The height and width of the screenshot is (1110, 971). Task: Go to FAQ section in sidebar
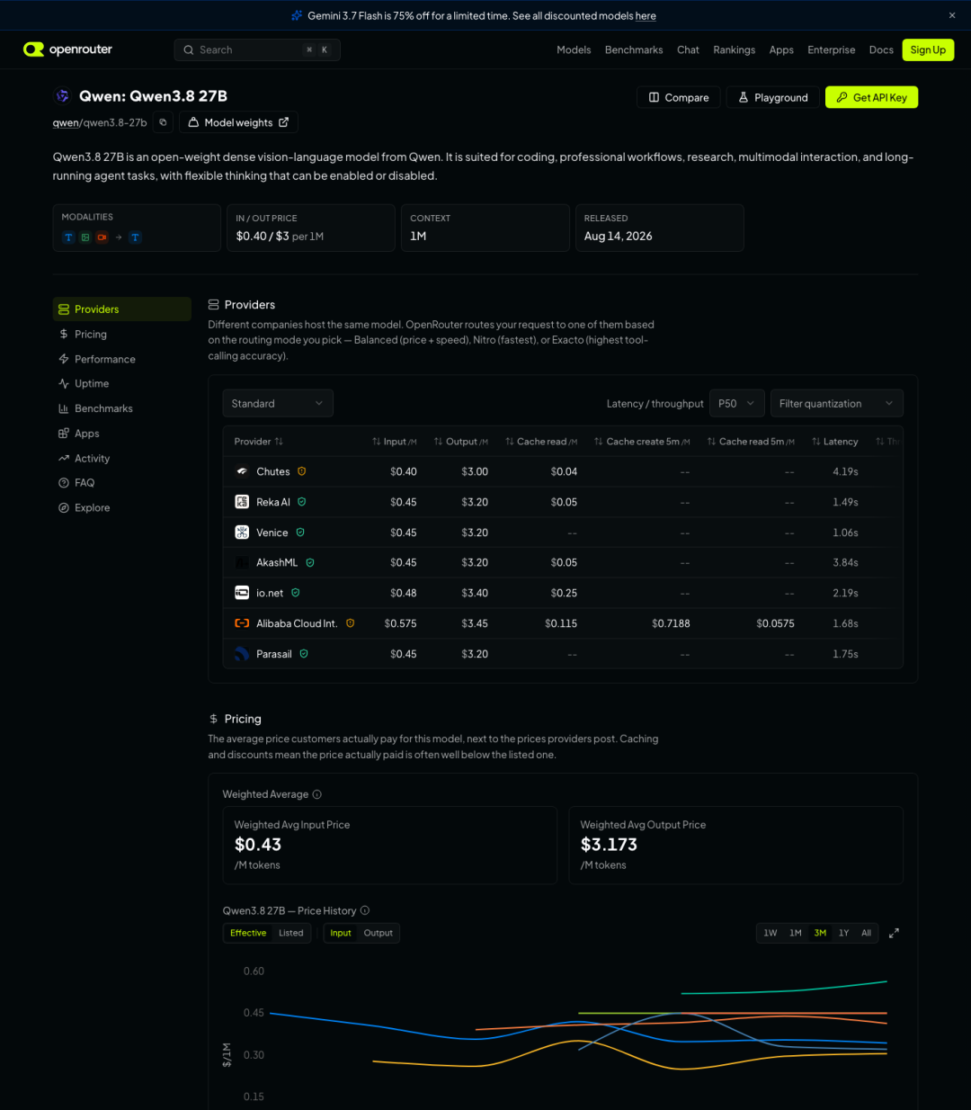click(x=121, y=483)
